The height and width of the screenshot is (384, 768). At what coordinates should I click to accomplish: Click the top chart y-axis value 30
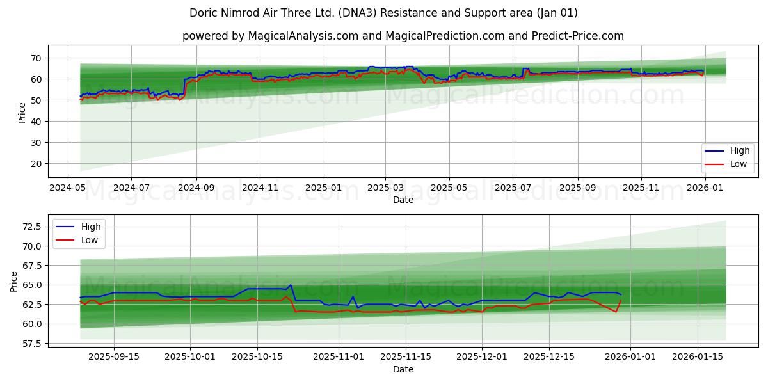click(37, 143)
